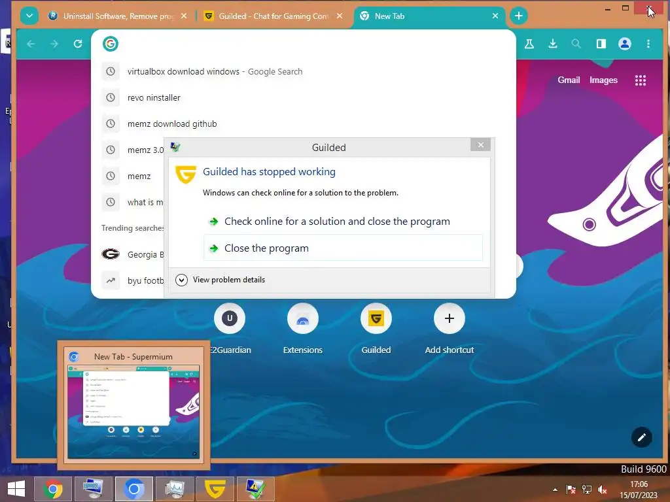Viewport: 670px width, 502px height.
Task: Open a new browser tab with plus button
Action: coord(518,16)
